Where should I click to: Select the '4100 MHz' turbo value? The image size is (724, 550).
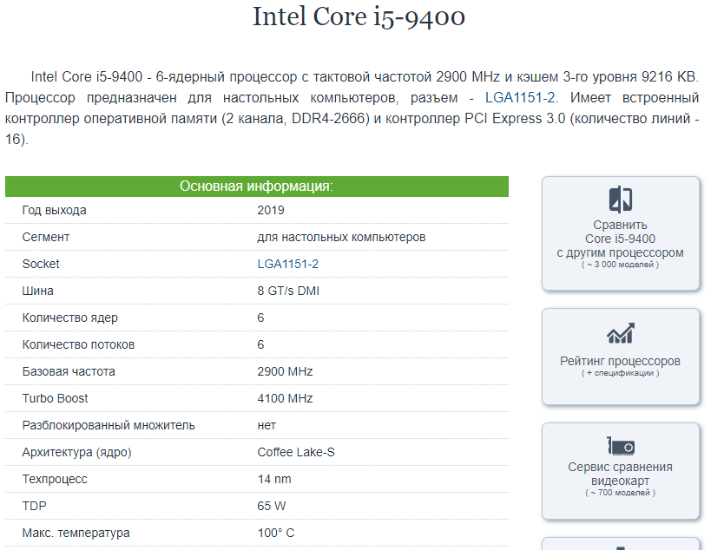pos(285,399)
